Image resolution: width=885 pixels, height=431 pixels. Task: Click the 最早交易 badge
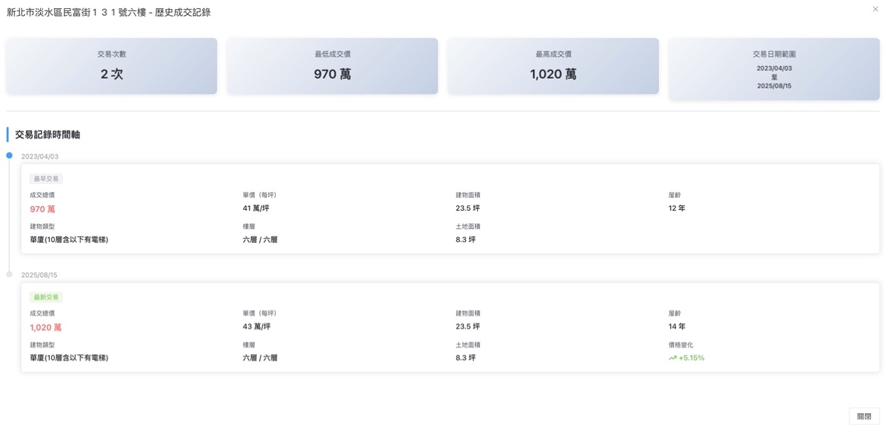(46, 178)
